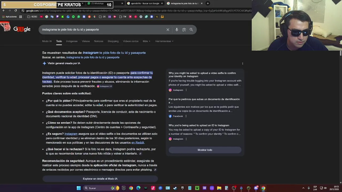This screenshot has height=192, width=342.
Task: Open options for Facebook source card
Action: point(186,116)
